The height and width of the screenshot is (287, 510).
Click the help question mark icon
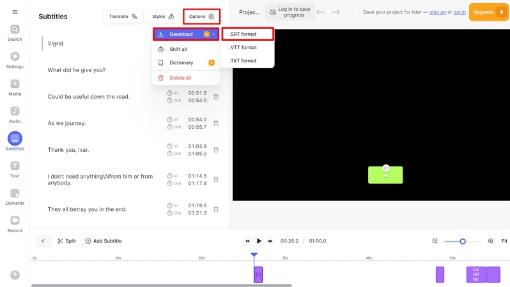(x=15, y=275)
